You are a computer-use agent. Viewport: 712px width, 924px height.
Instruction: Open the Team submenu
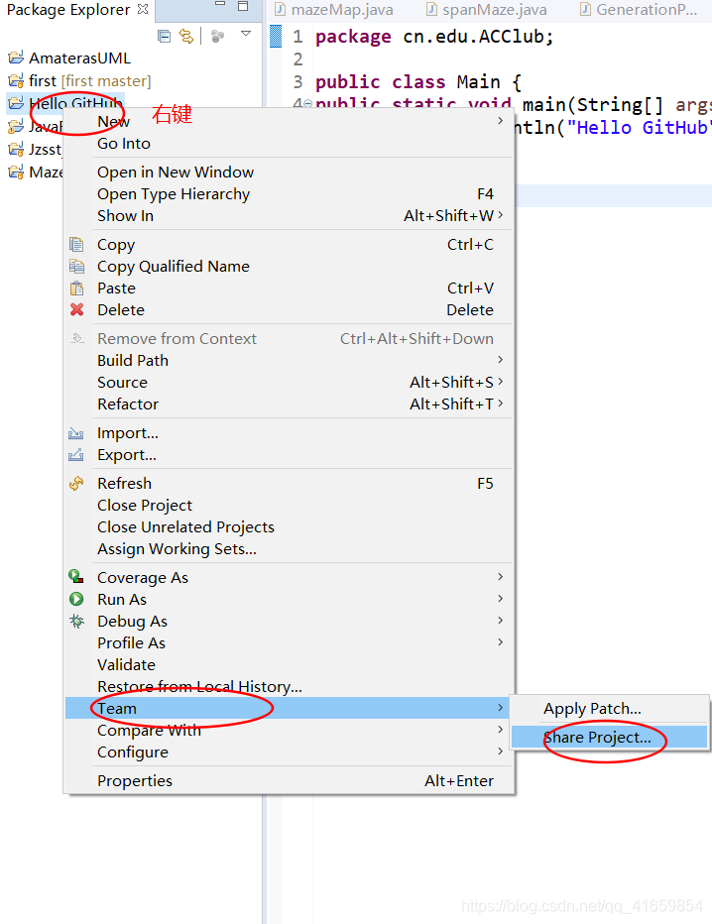click(x=290, y=708)
